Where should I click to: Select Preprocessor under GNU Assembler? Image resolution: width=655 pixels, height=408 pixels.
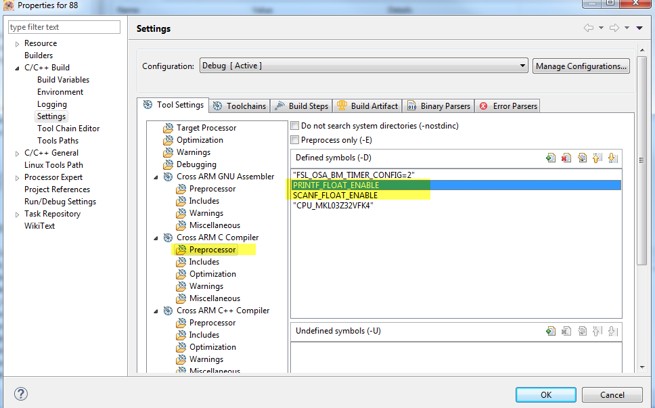(x=212, y=189)
